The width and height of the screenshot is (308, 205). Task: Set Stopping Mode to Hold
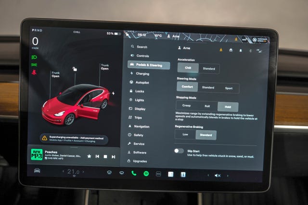[228, 107]
